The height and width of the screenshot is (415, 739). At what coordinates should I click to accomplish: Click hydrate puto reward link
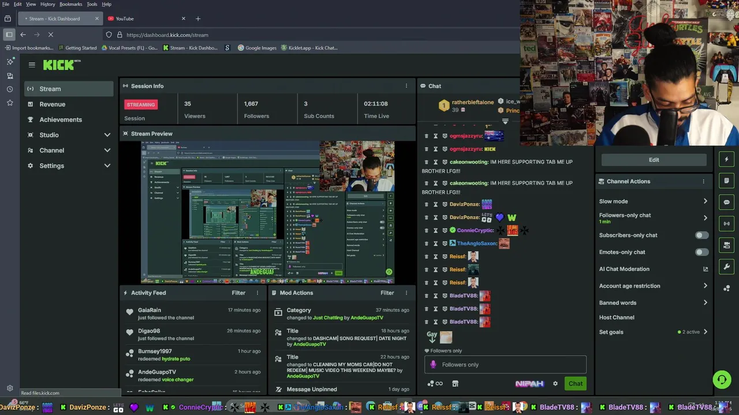[x=176, y=359]
